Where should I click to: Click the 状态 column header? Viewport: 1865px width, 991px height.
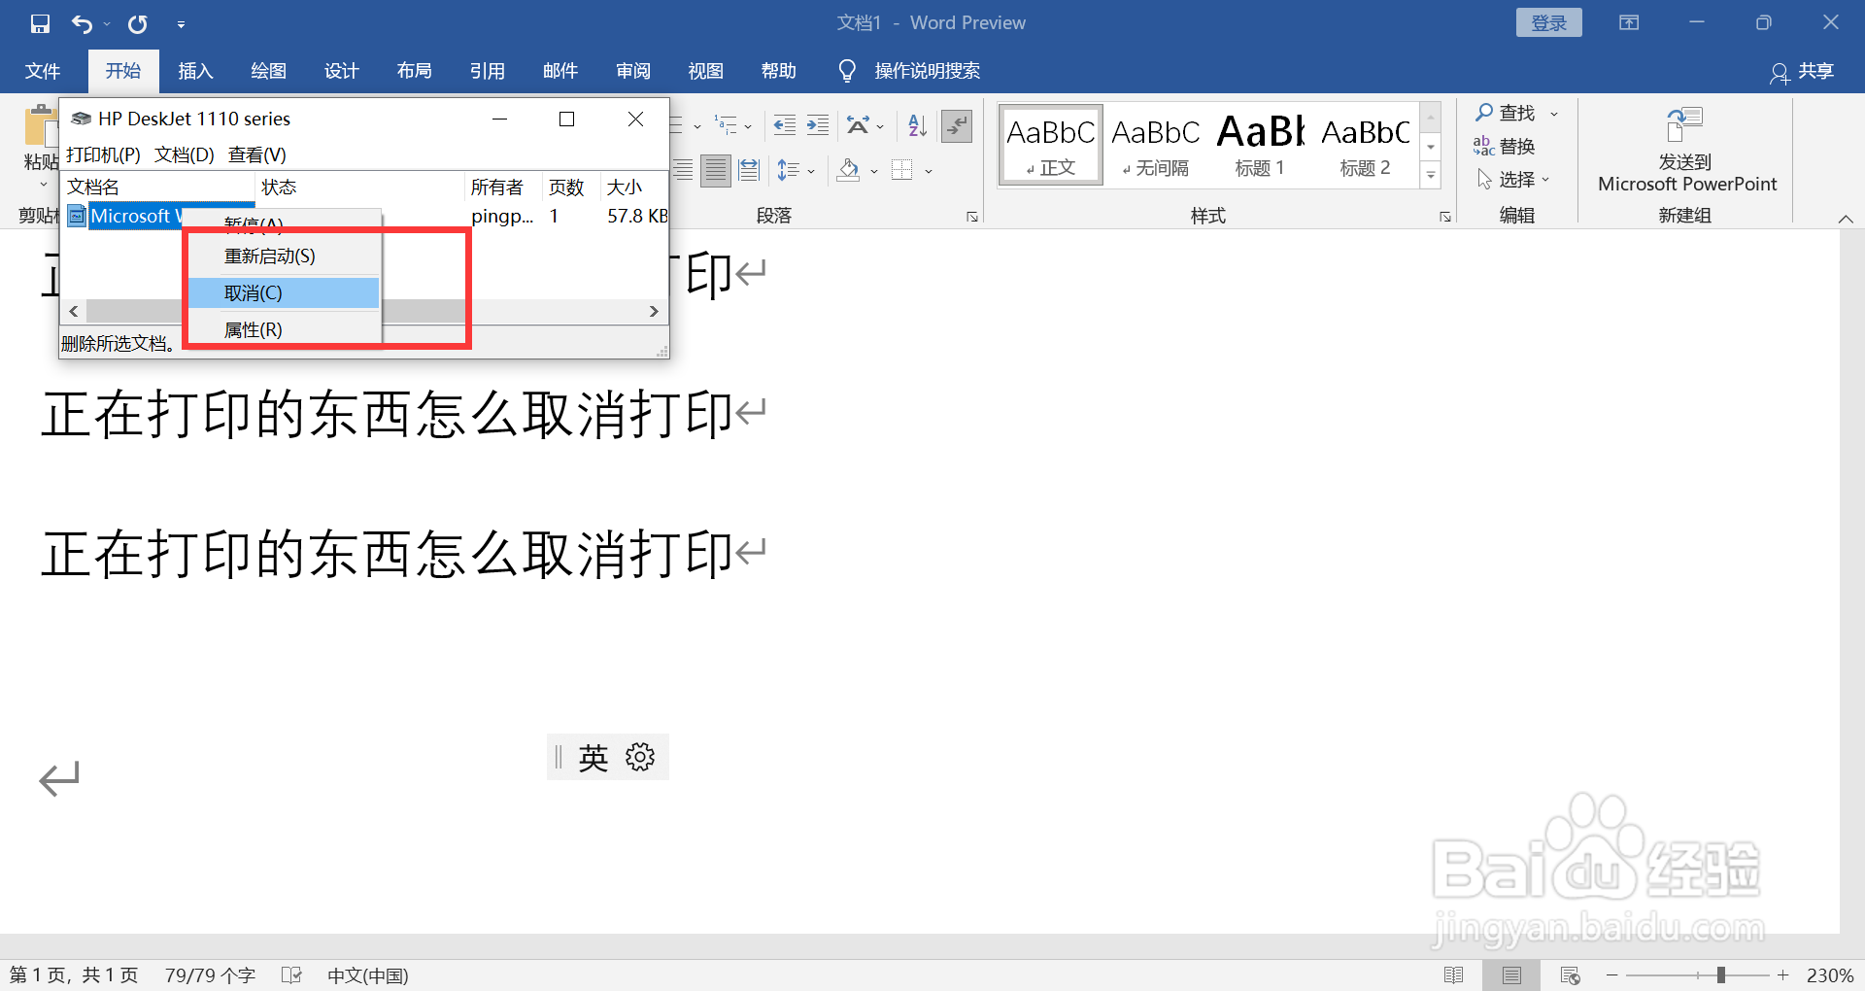click(x=360, y=188)
